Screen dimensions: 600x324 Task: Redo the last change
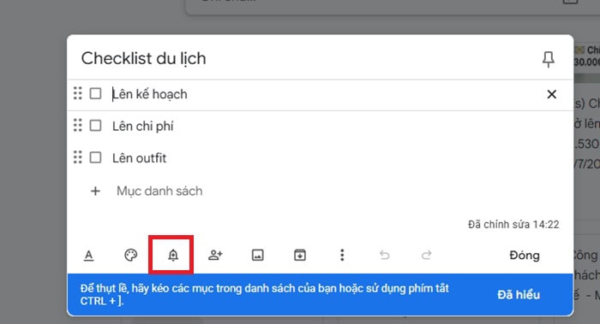pos(427,255)
